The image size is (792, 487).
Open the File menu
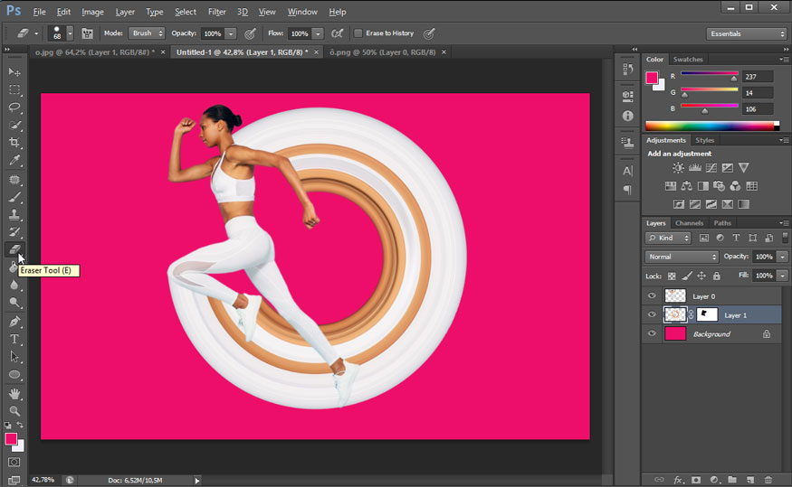(39, 12)
